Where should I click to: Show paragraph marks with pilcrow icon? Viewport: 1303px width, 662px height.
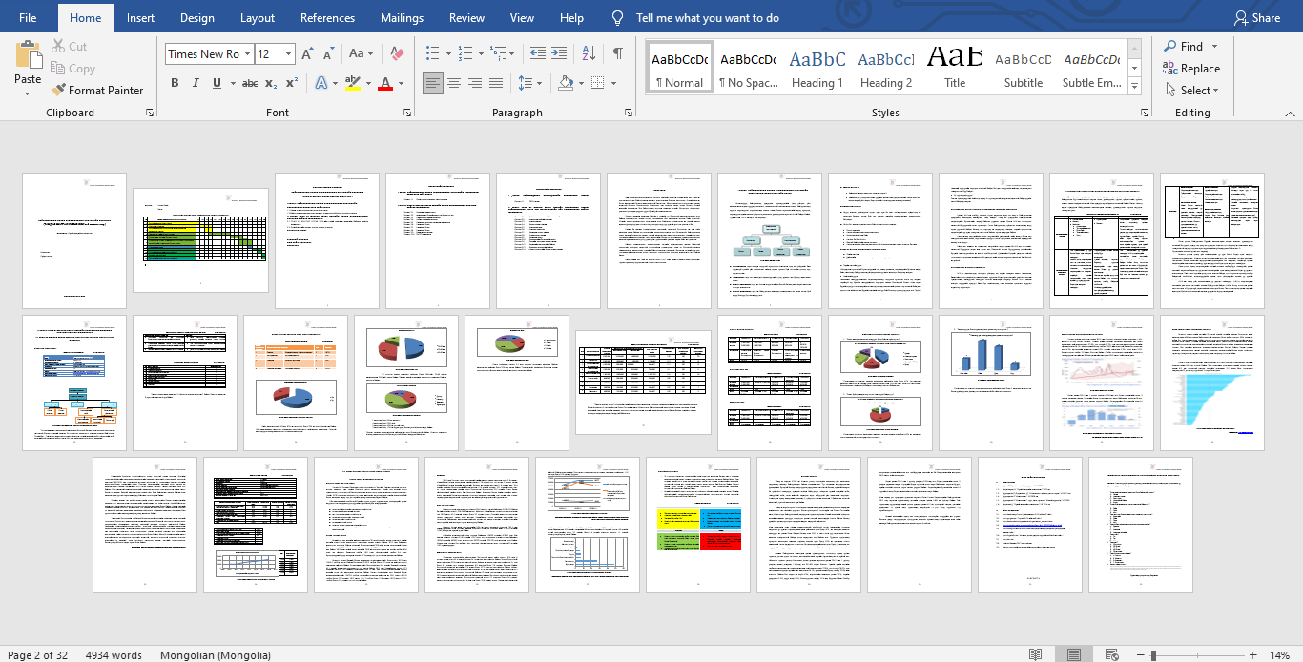point(618,53)
